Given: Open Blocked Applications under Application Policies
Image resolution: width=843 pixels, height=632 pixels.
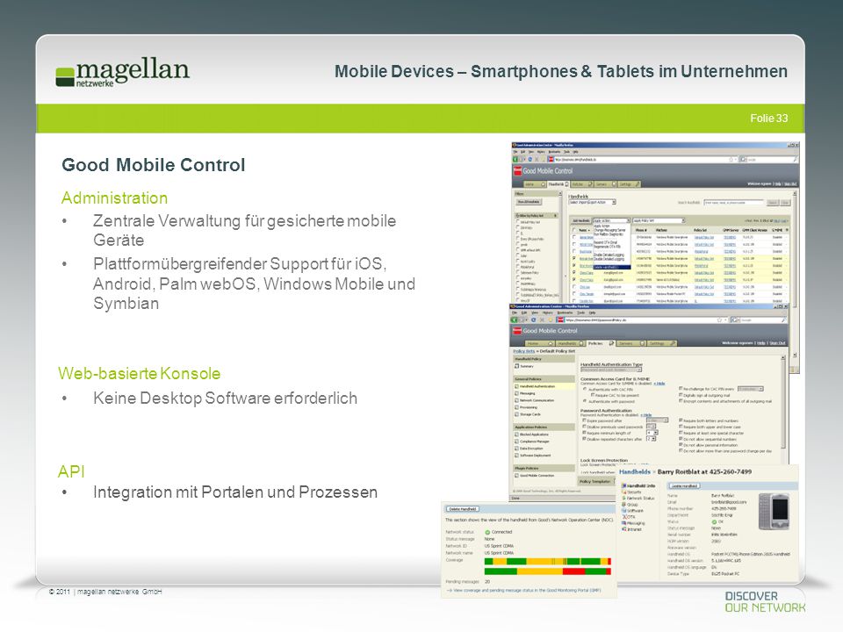Looking at the screenshot, I should [x=532, y=434].
